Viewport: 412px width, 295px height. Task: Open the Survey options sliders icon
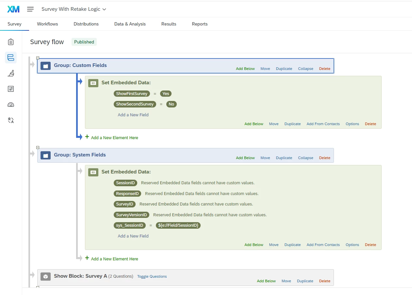(x=11, y=89)
